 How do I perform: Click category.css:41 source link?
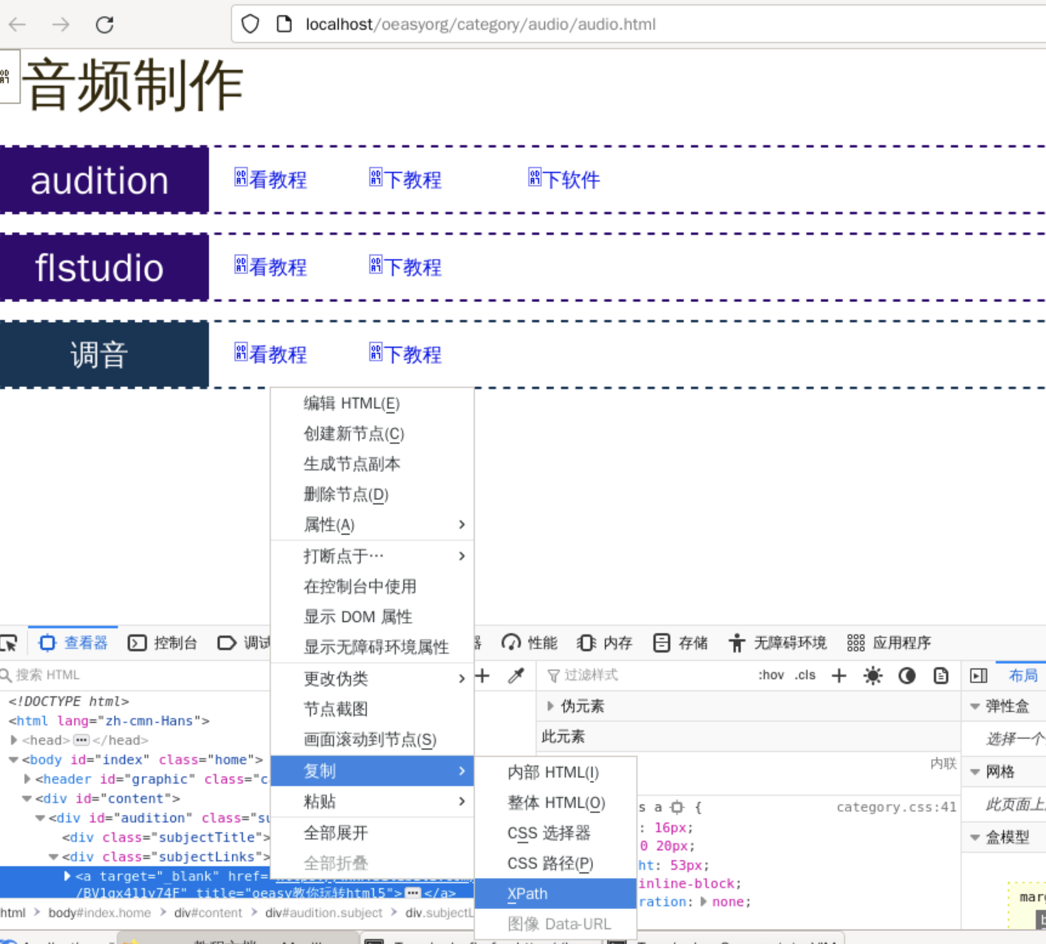point(897,808)
